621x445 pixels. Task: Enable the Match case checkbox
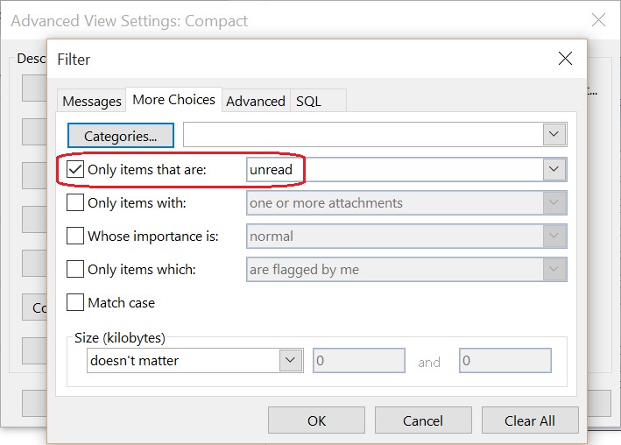pos(76,303)
